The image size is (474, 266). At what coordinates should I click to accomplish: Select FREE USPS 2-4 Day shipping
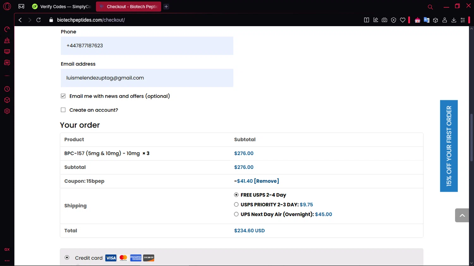coord(236,195)
